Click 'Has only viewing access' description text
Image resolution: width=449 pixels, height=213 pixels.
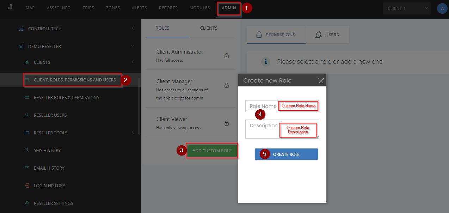tap(178, 128)
